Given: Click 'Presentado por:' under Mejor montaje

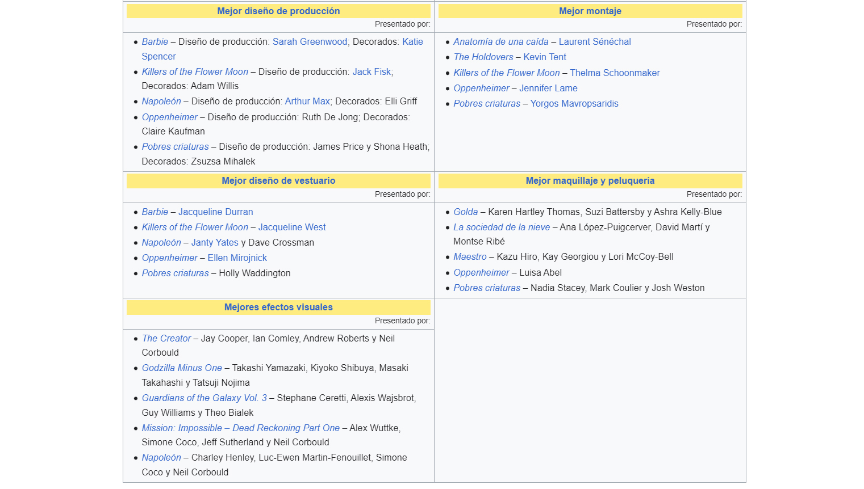Looking at the screenshot, I should [714, 24].
